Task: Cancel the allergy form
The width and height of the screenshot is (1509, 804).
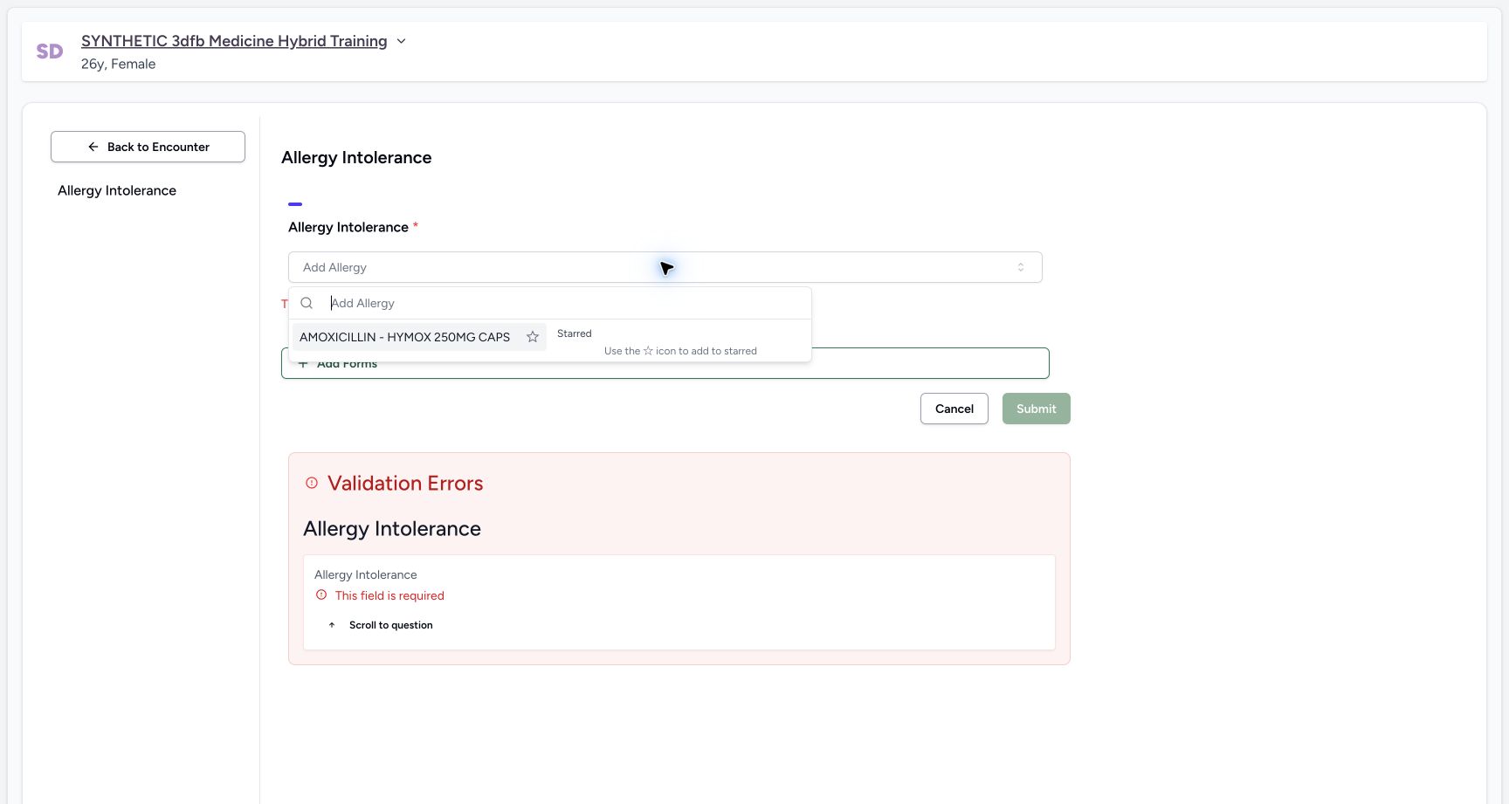Action: click(954, 409)
